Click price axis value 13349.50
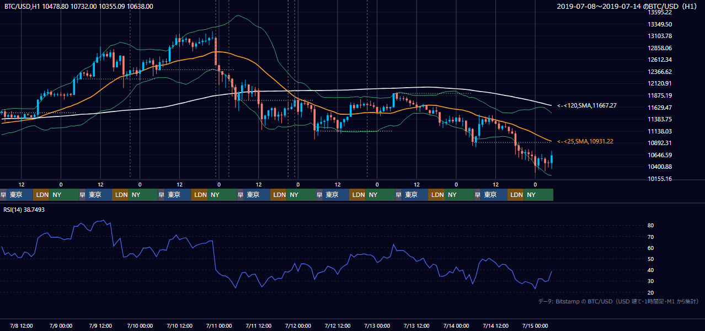705x331 pixels. point(660,24)
